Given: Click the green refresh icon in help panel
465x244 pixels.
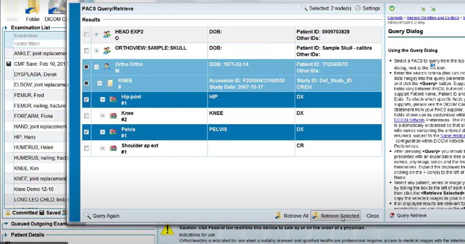Looking at the screenshot, I should (392, 8).
